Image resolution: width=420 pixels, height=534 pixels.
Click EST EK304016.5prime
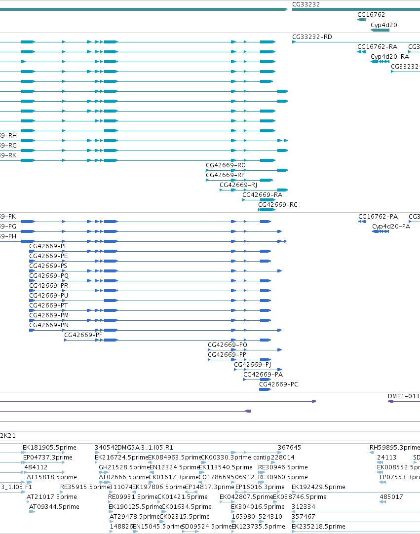258,507
